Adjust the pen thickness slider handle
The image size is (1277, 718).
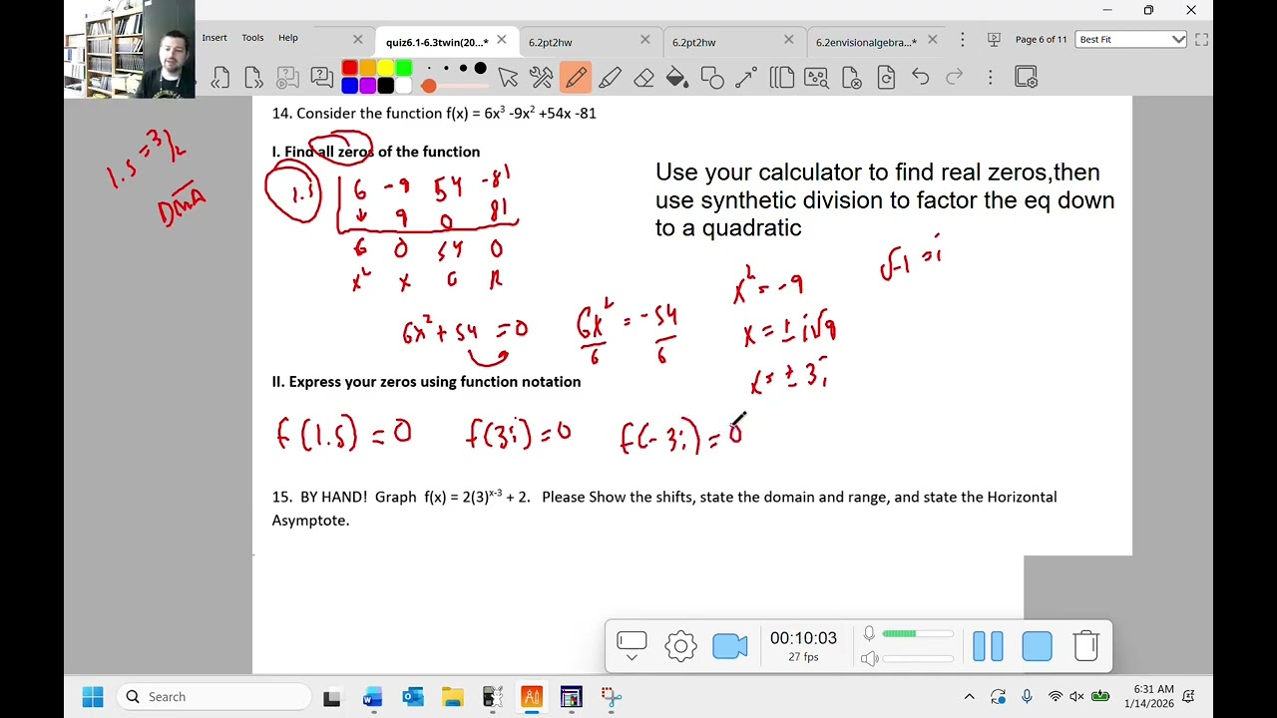click(428, 86)
